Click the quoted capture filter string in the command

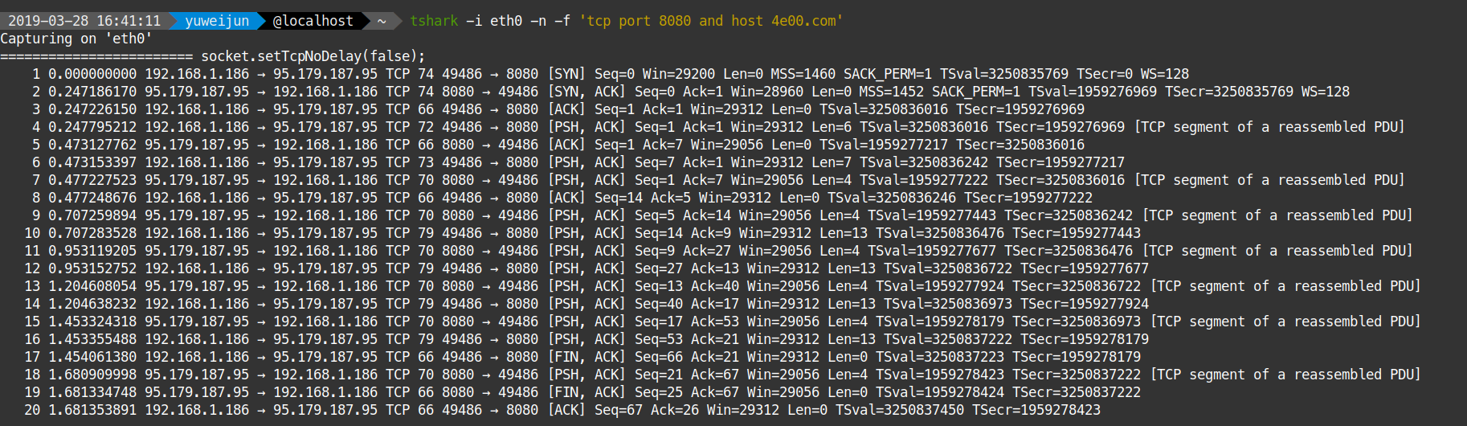(711, 21)
